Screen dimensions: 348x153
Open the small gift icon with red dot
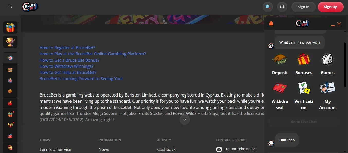pyautogui.click(x=11, y=114)
